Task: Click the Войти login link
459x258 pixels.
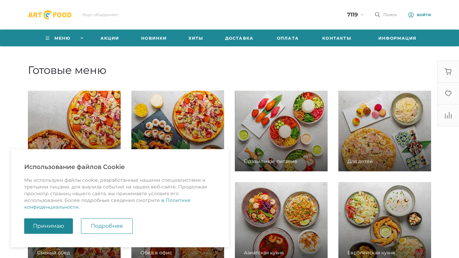Action: 424,15
